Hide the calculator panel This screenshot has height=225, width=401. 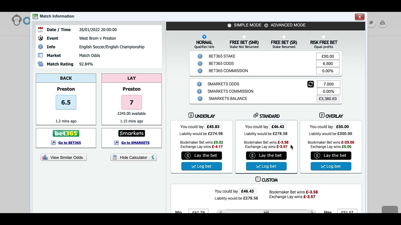tap(133, 157)
